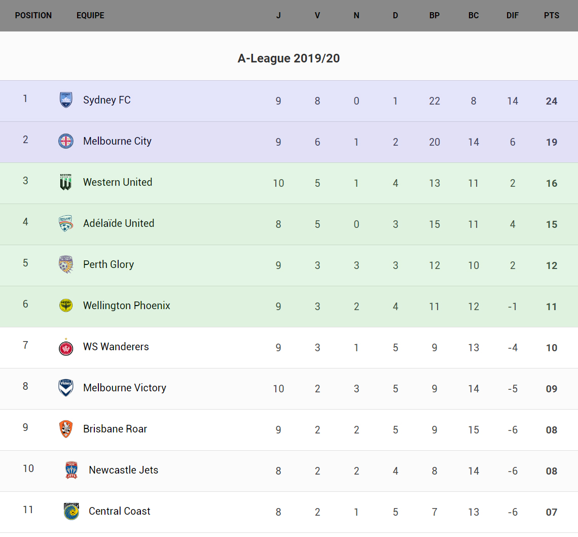Screen dimensions: 578x537
Task: Click the POSITION column header
Action: coord(33,15)
